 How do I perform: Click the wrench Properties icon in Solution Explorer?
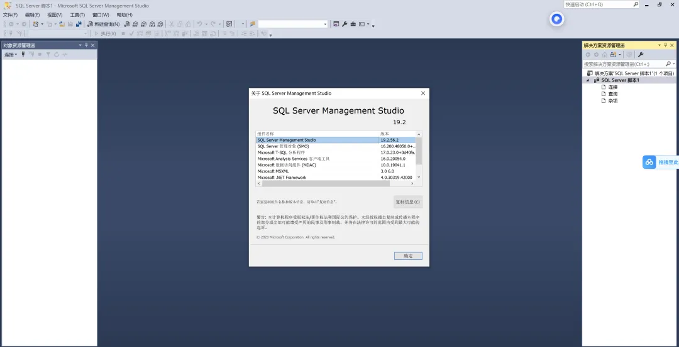click(641, 55)
